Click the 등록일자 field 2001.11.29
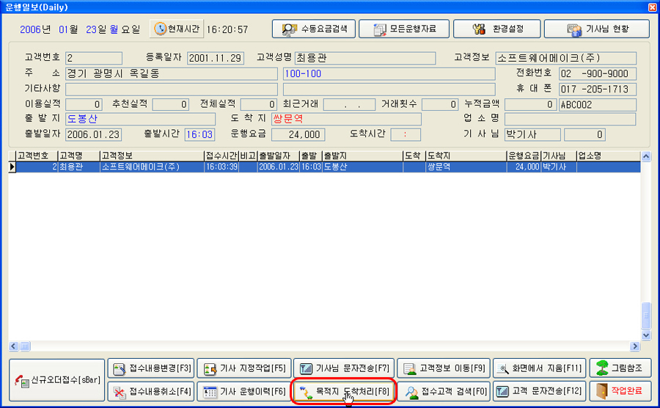This screenshot has width=660, height=408. [x=216, y=58]
